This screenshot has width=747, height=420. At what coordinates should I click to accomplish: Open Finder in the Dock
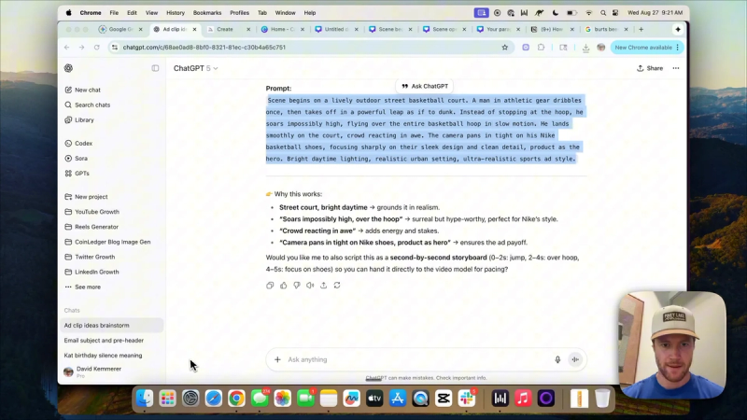coord(145,399)
